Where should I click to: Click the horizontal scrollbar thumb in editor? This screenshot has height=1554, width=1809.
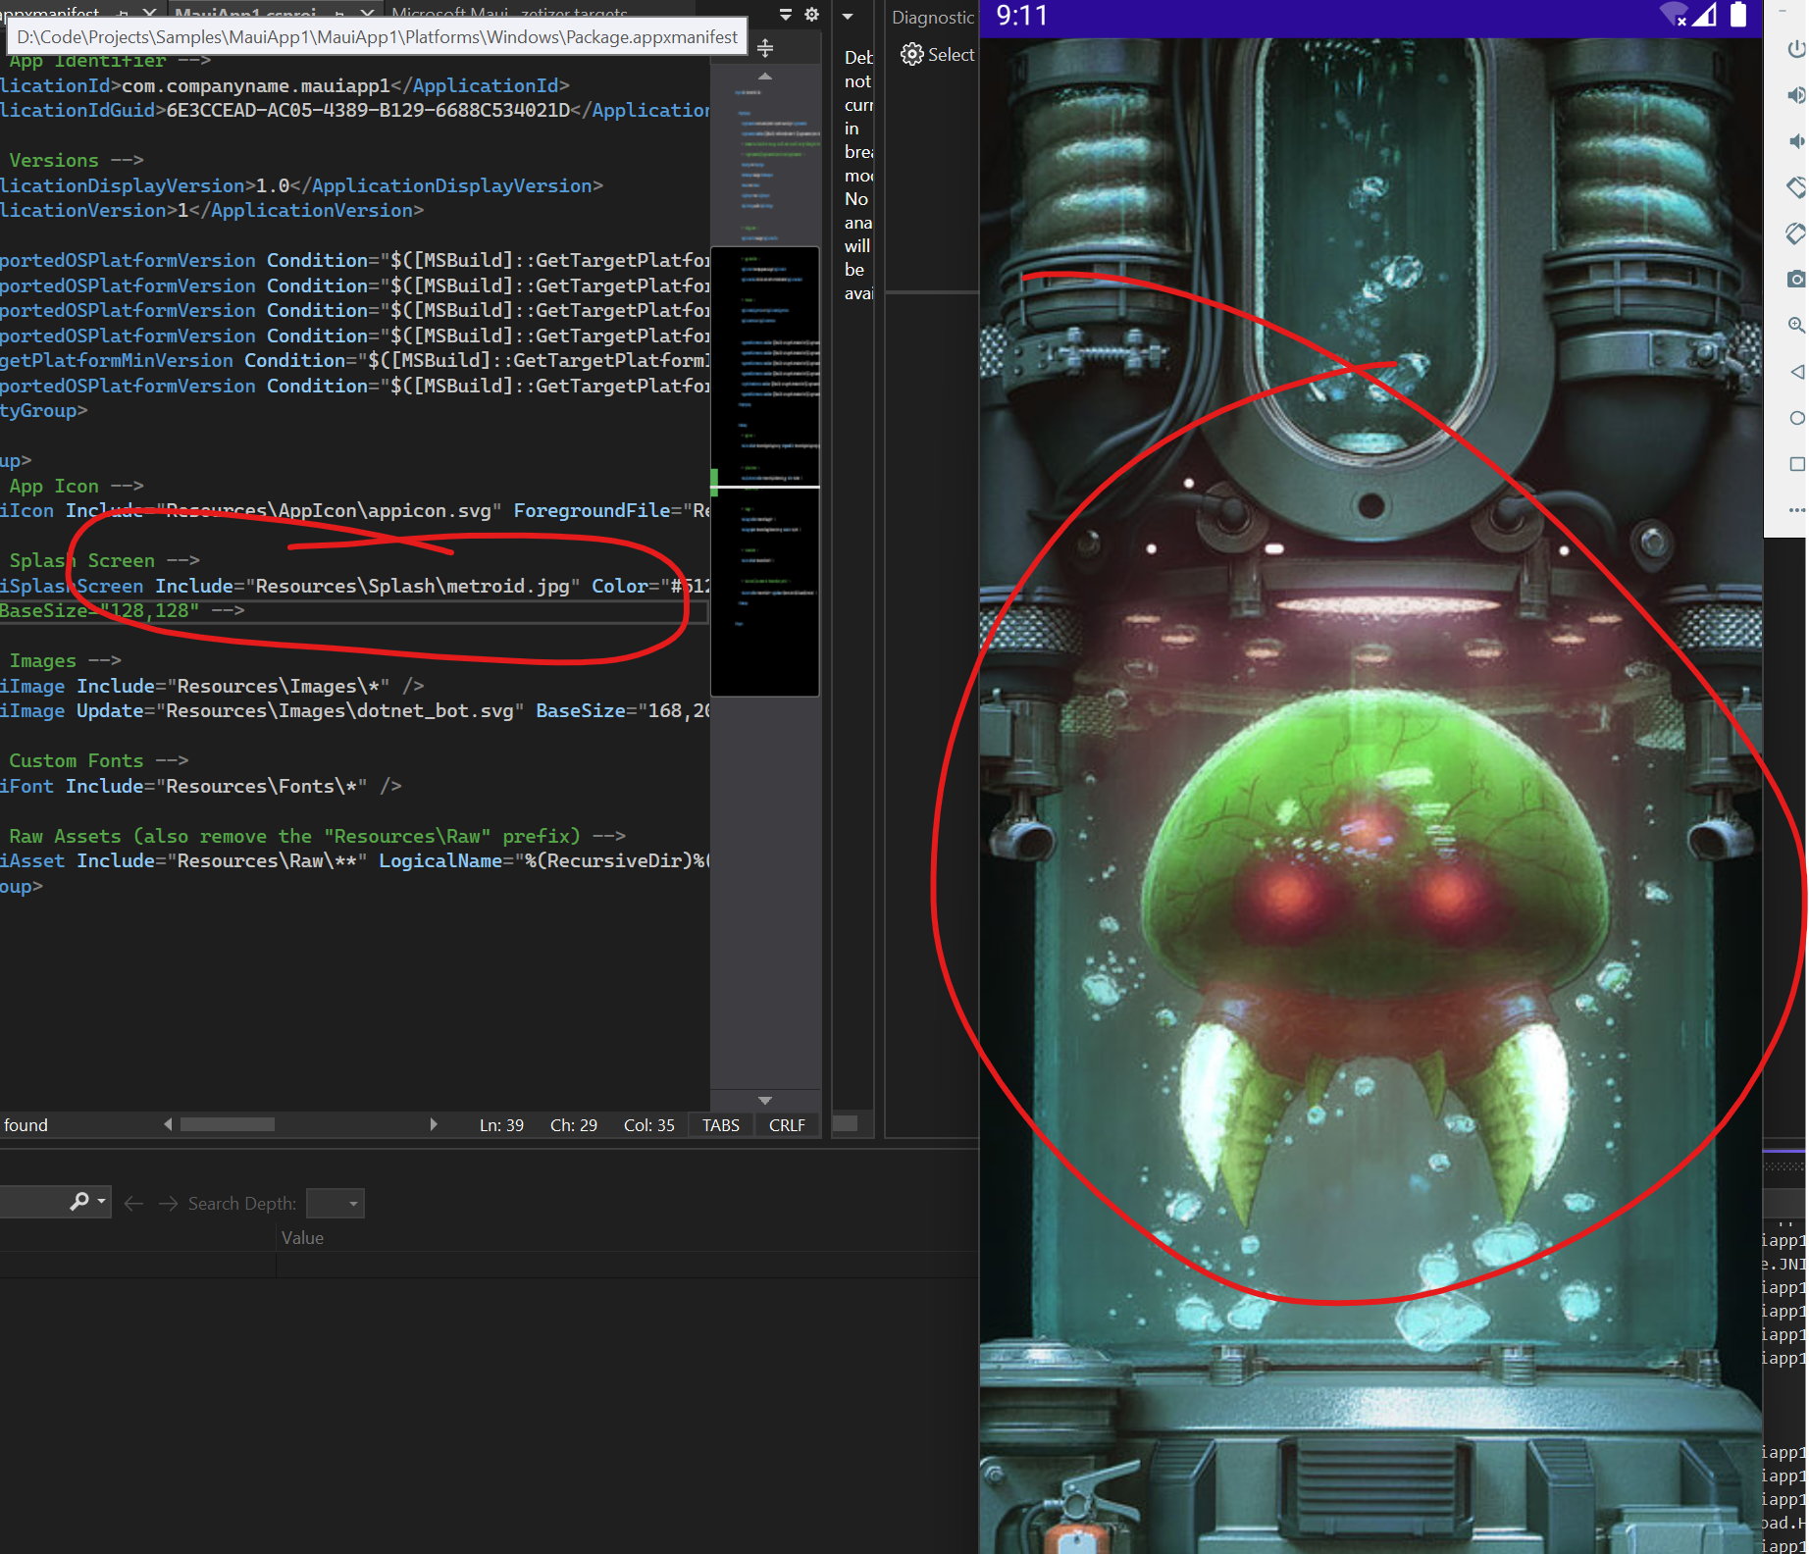tap(227, 1124)
